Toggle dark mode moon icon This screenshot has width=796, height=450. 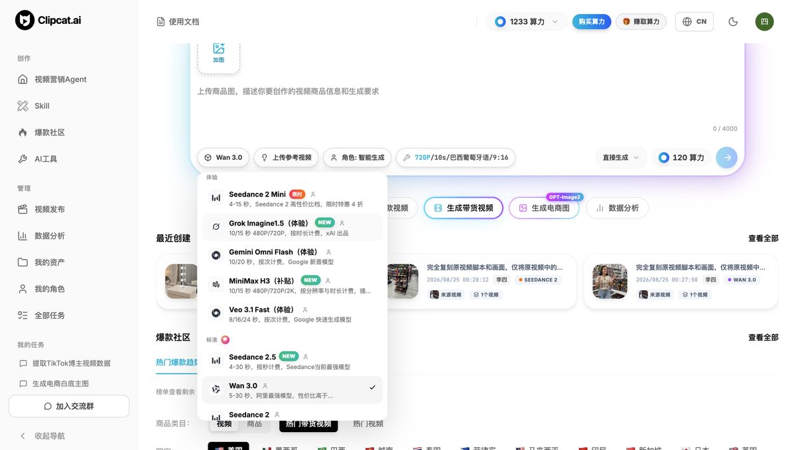click(733, 22)
